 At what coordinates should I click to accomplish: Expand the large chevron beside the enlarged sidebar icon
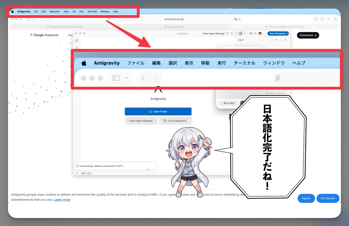127,78
